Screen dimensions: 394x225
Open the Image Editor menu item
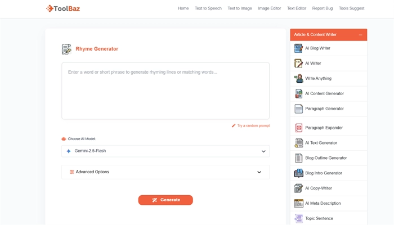[269, 8]
